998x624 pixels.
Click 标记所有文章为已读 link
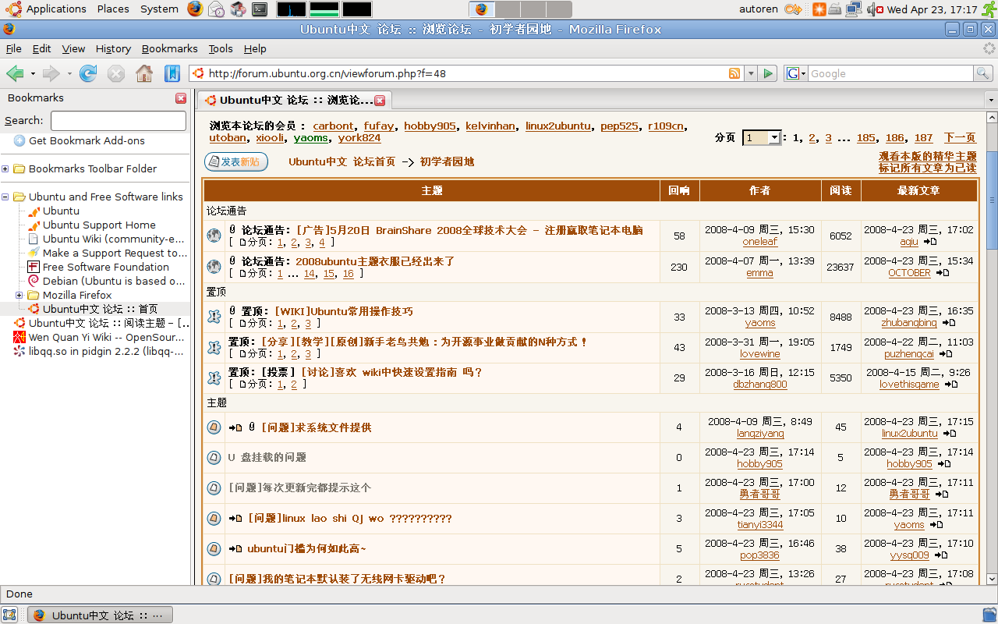[x=928, y=168]
